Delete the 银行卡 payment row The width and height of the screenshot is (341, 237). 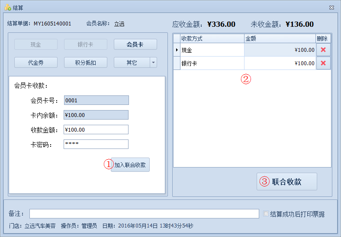tap(323, 63)
